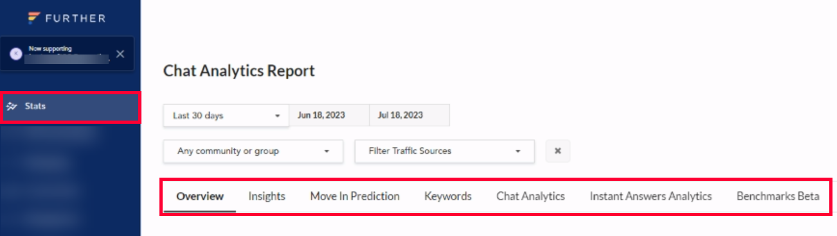Expand the Last 30 days dropdown
Screen dimensions: 837x236
[x=226, y=115]
